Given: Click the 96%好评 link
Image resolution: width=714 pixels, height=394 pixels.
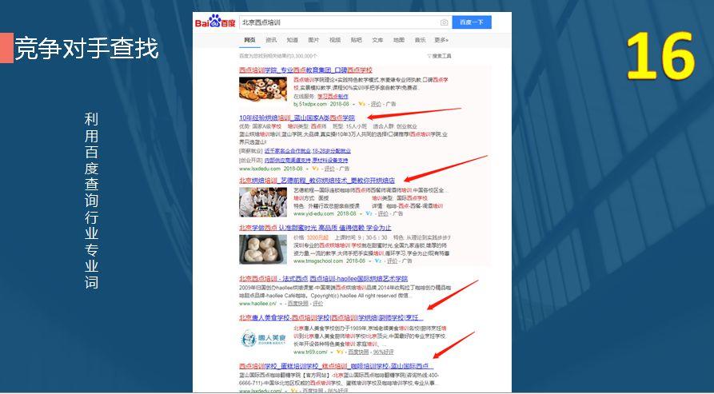Looking at the screenshot, I should point(384,352).
